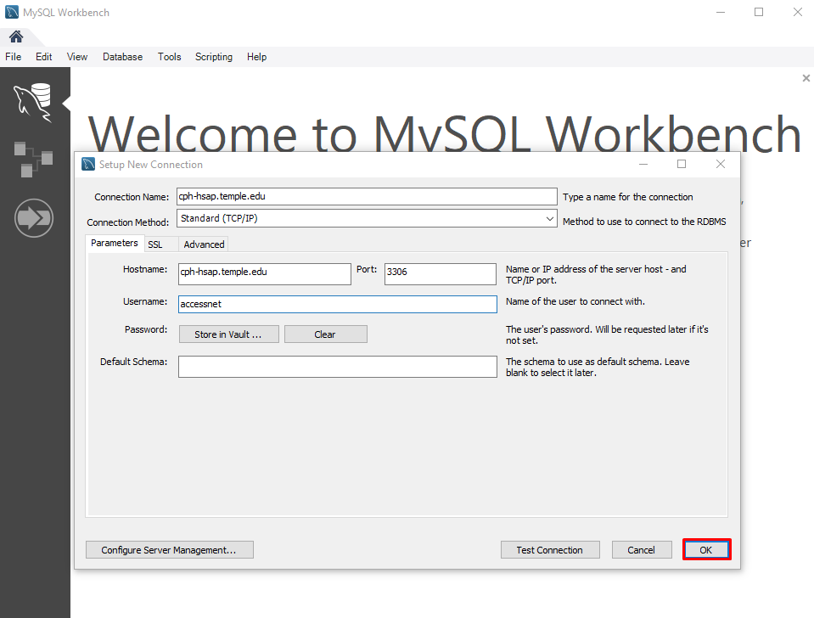Click the Setup New Connection dialog icon

click(88, 164)
